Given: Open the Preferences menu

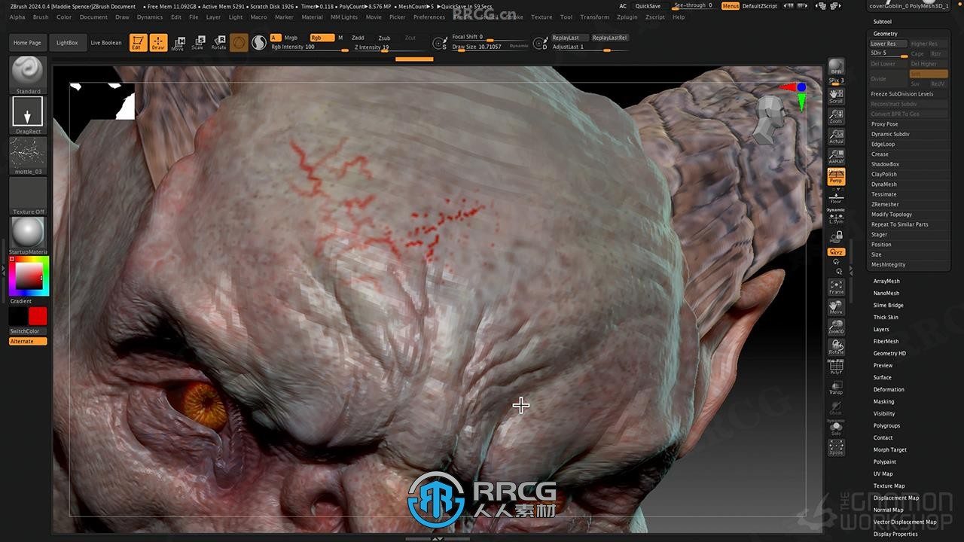Looking at the screenshot, I should tap(429, 17).
